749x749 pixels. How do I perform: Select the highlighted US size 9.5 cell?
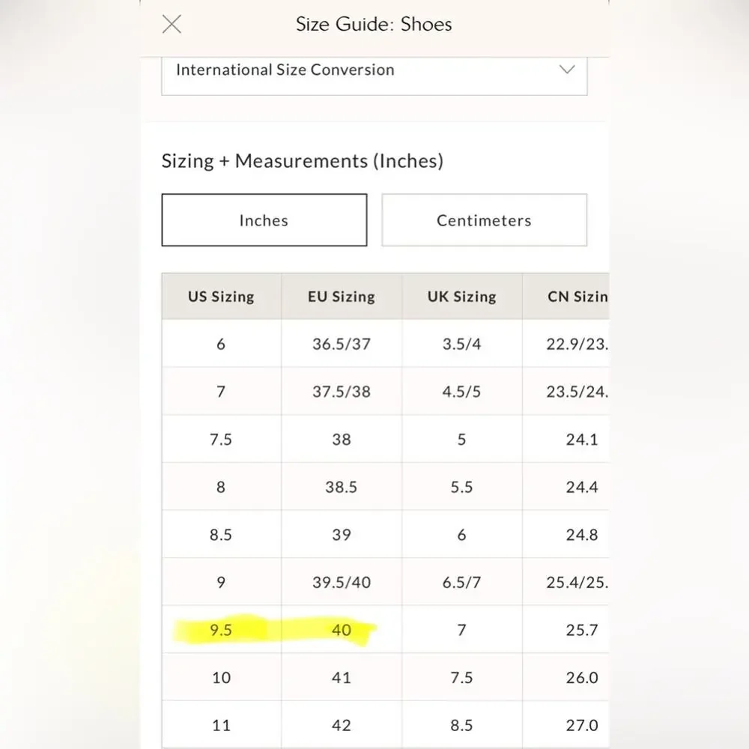(x=221, y=630)
